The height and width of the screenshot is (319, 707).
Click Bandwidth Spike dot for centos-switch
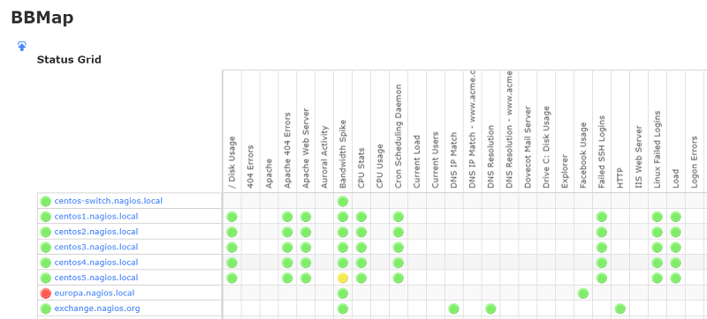coord(343,201)
